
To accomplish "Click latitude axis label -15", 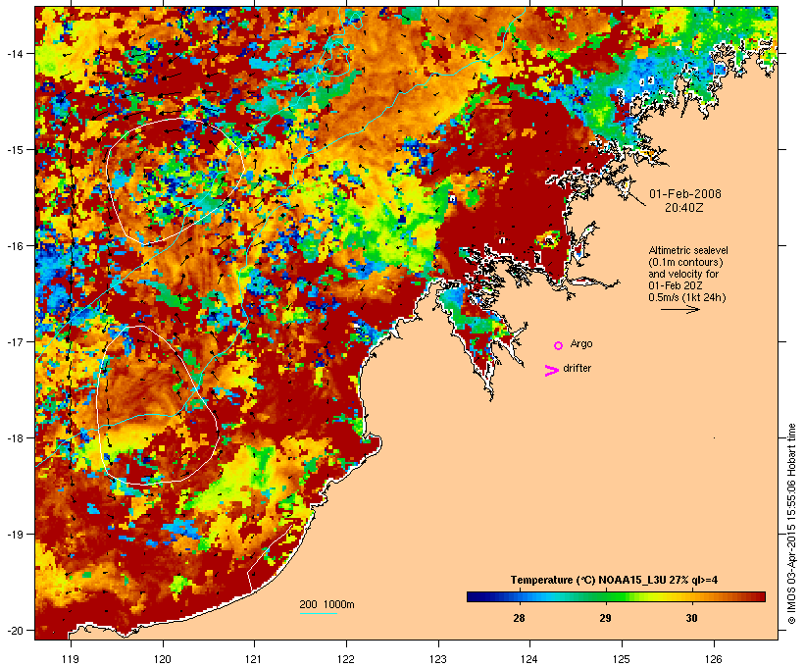I will 15,150.
